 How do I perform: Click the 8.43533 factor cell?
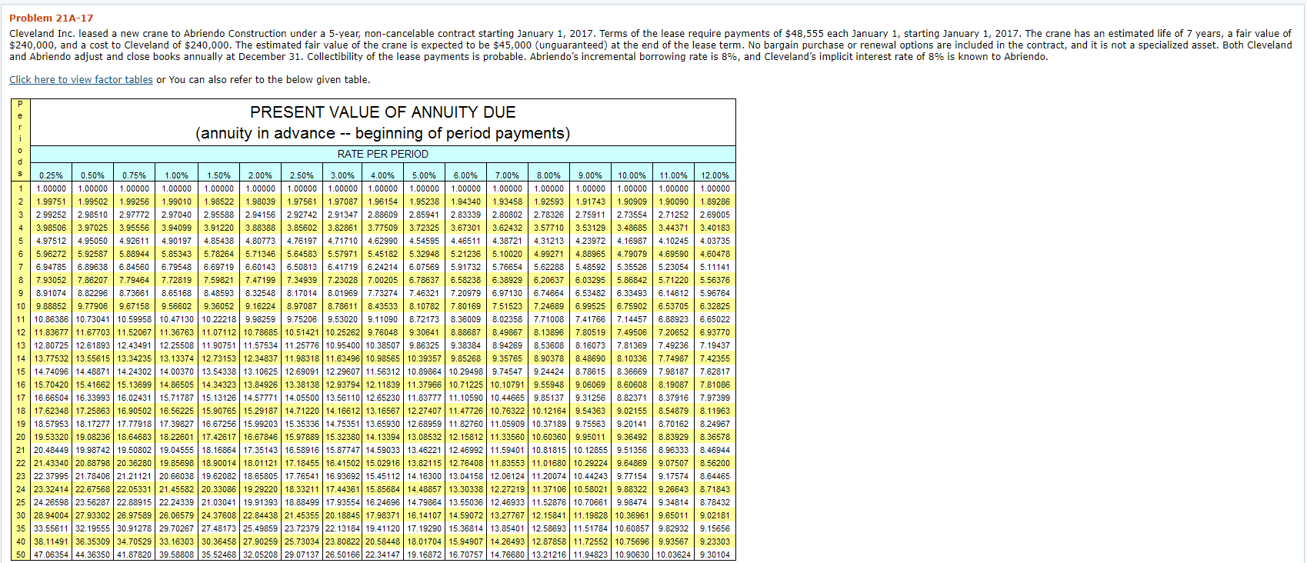[x=383, y=306]
